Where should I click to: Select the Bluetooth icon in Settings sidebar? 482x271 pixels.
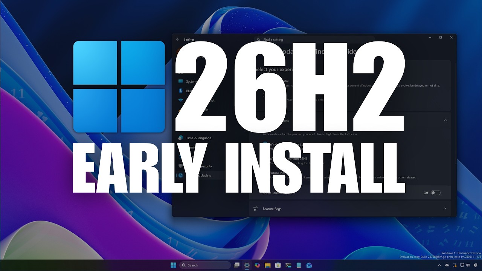click(180, 91)
